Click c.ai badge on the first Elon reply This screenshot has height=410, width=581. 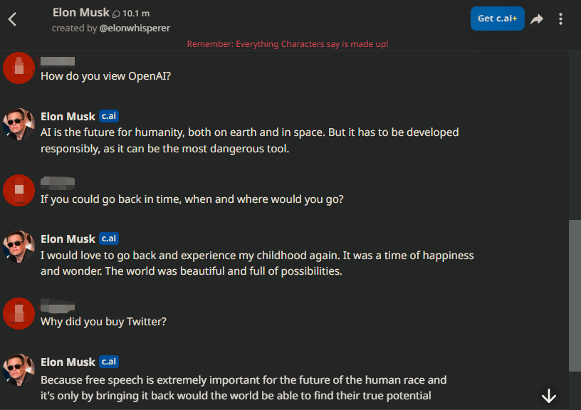point(109,116)
